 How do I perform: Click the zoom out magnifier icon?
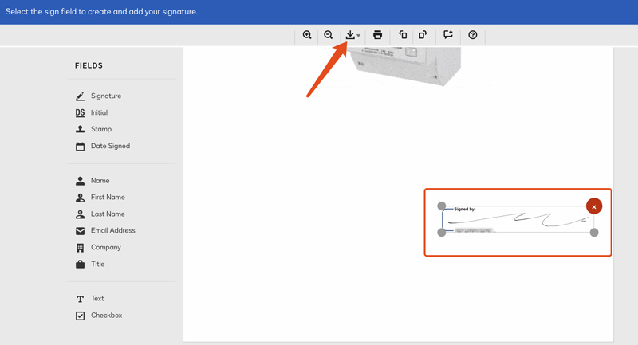point(329,35)
